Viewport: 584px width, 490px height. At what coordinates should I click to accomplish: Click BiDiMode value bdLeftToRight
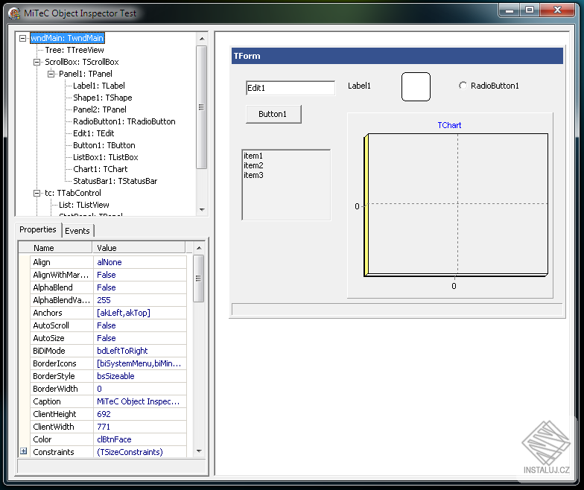click(140, 351)
